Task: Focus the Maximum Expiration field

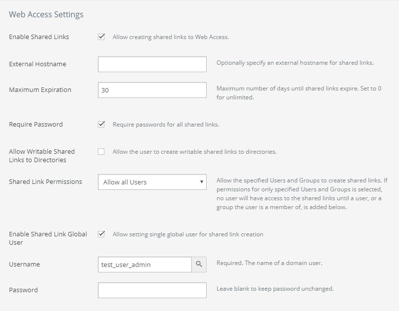Action: point(152,90)
